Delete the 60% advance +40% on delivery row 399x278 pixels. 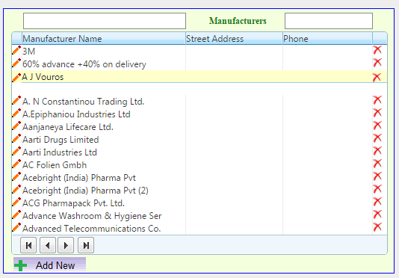coord(377,62)
